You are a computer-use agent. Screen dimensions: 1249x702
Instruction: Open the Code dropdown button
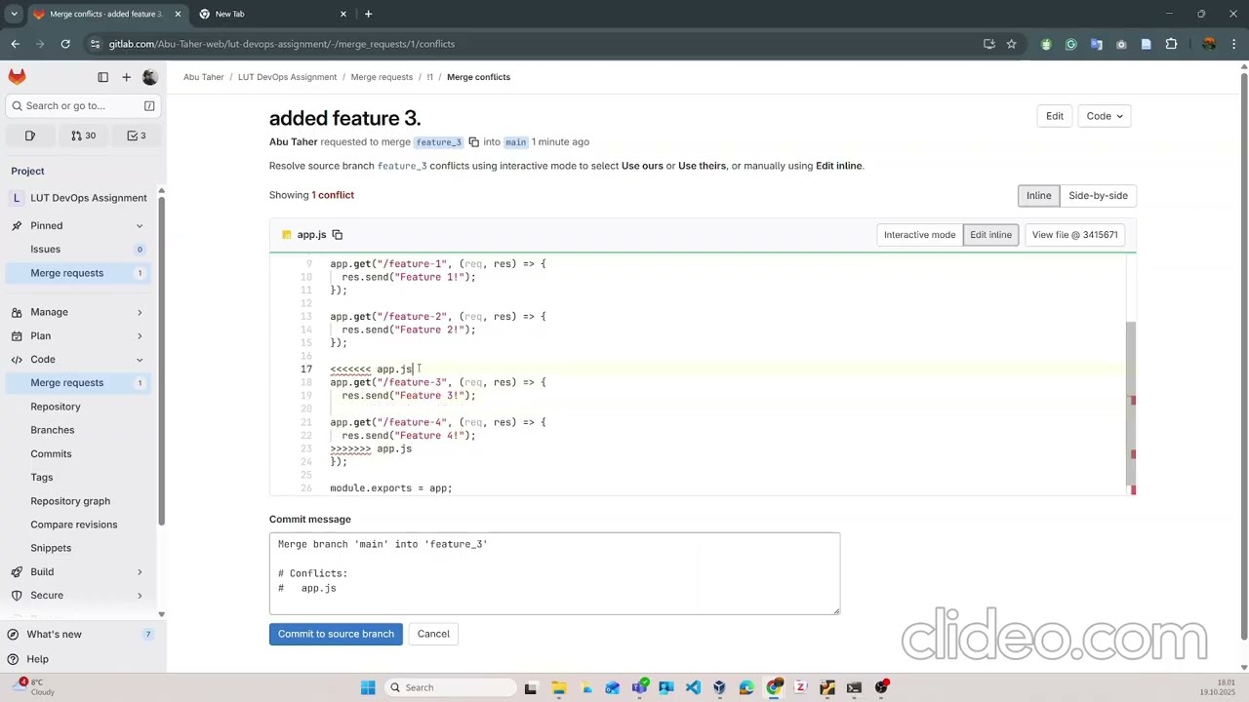(x=1105, y=116)
